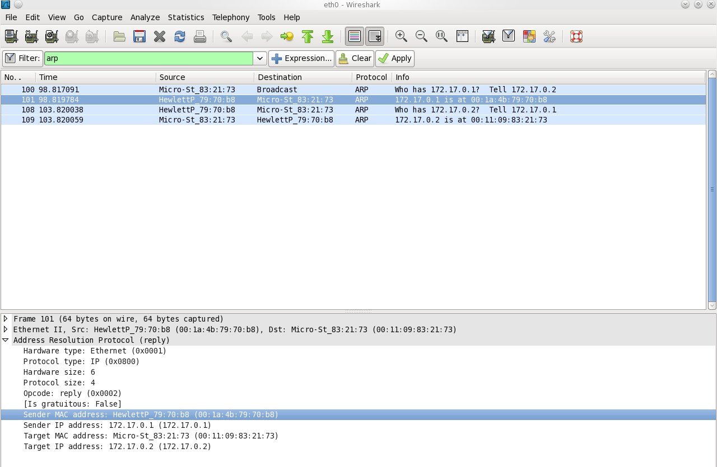The height and width of the screenshot is (467, 717).
Task: Start a new live capture icon
Action: 52,37
